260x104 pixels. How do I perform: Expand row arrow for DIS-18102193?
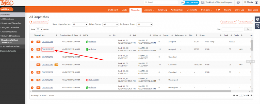pyautogui.click(x=32, y=57)
